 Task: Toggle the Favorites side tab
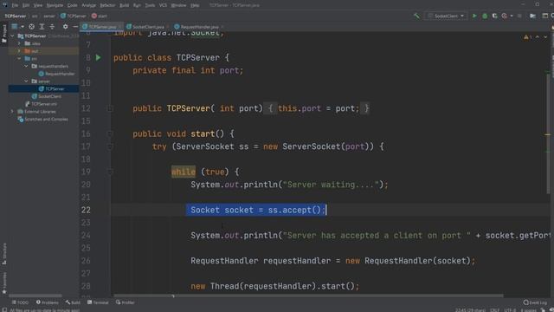click(4, 283)
